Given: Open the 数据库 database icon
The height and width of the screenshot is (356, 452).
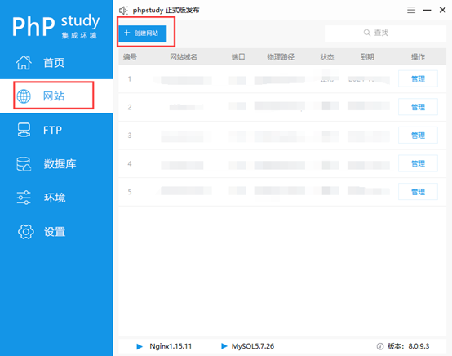Looking at the screenshot, I should [x=24, y=164].
